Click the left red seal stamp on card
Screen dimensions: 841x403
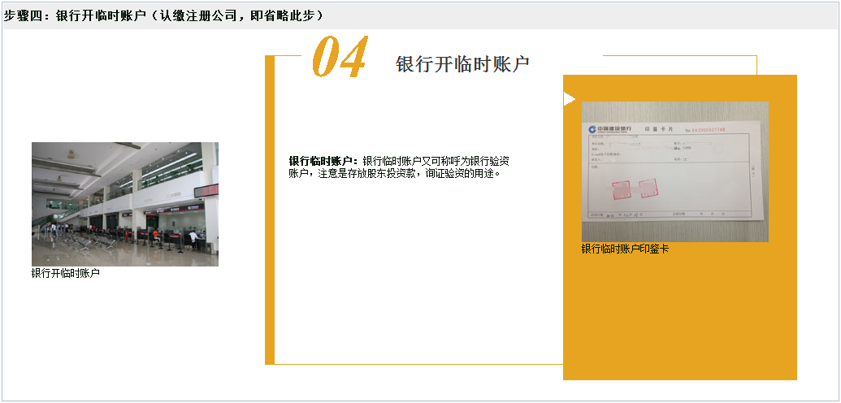[622, 189]
